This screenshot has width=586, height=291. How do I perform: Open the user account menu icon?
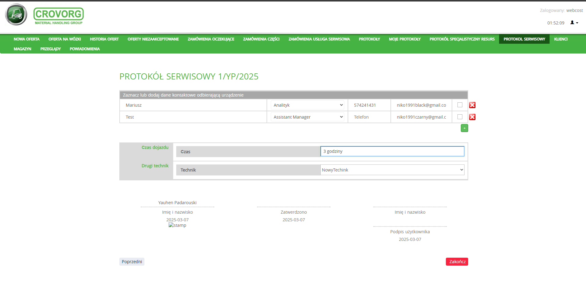coord(574,23)
